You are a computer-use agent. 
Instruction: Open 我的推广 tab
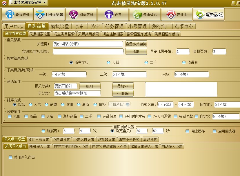[x=161, y=26]
